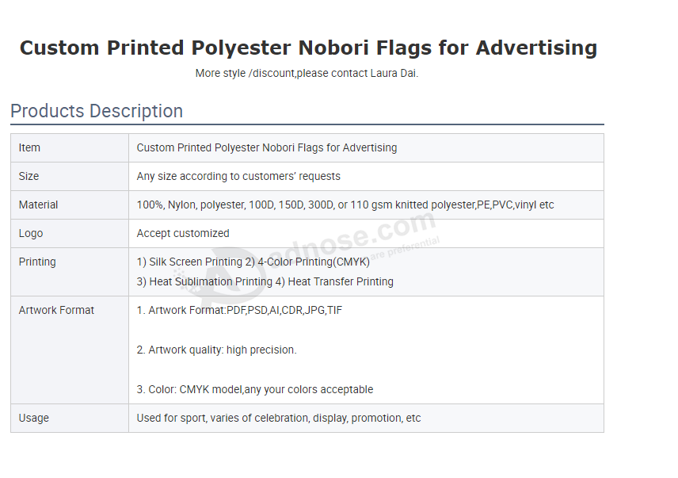678x478 pixels.
Task: Select the Products Description section heading
Action: (x=97, y=111)
